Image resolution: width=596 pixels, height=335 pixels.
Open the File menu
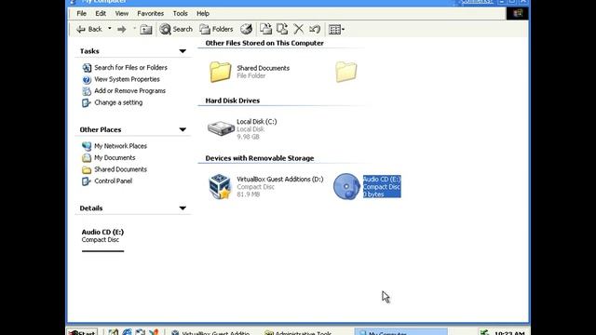[x=81, y=13]
